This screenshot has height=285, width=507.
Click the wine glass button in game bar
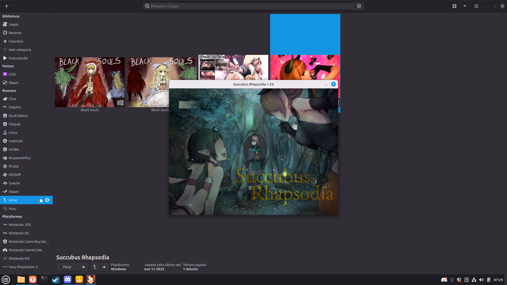[95, 267]
